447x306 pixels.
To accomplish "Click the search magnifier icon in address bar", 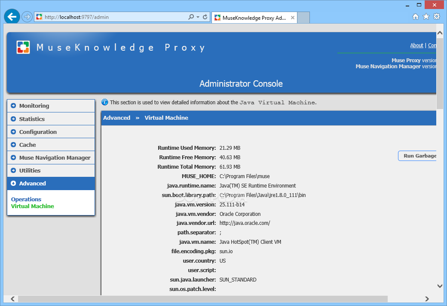I will [191, 17].
